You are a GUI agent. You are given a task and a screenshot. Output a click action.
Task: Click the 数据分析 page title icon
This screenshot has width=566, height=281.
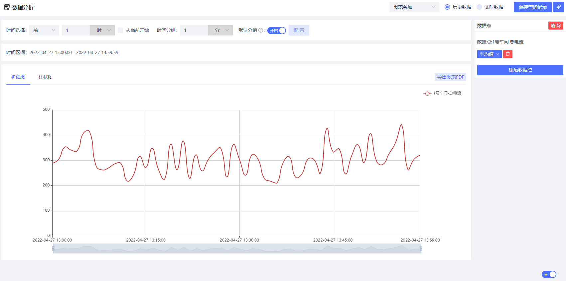7,7
